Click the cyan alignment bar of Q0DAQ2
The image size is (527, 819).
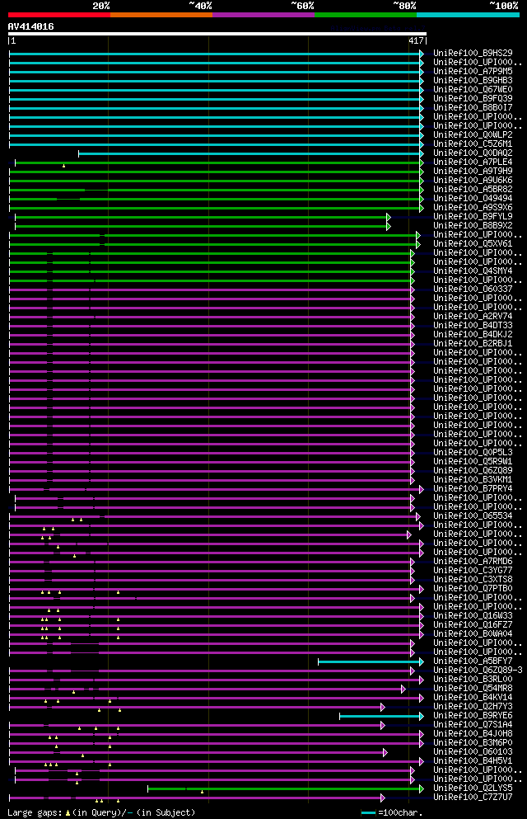point(250,153)
